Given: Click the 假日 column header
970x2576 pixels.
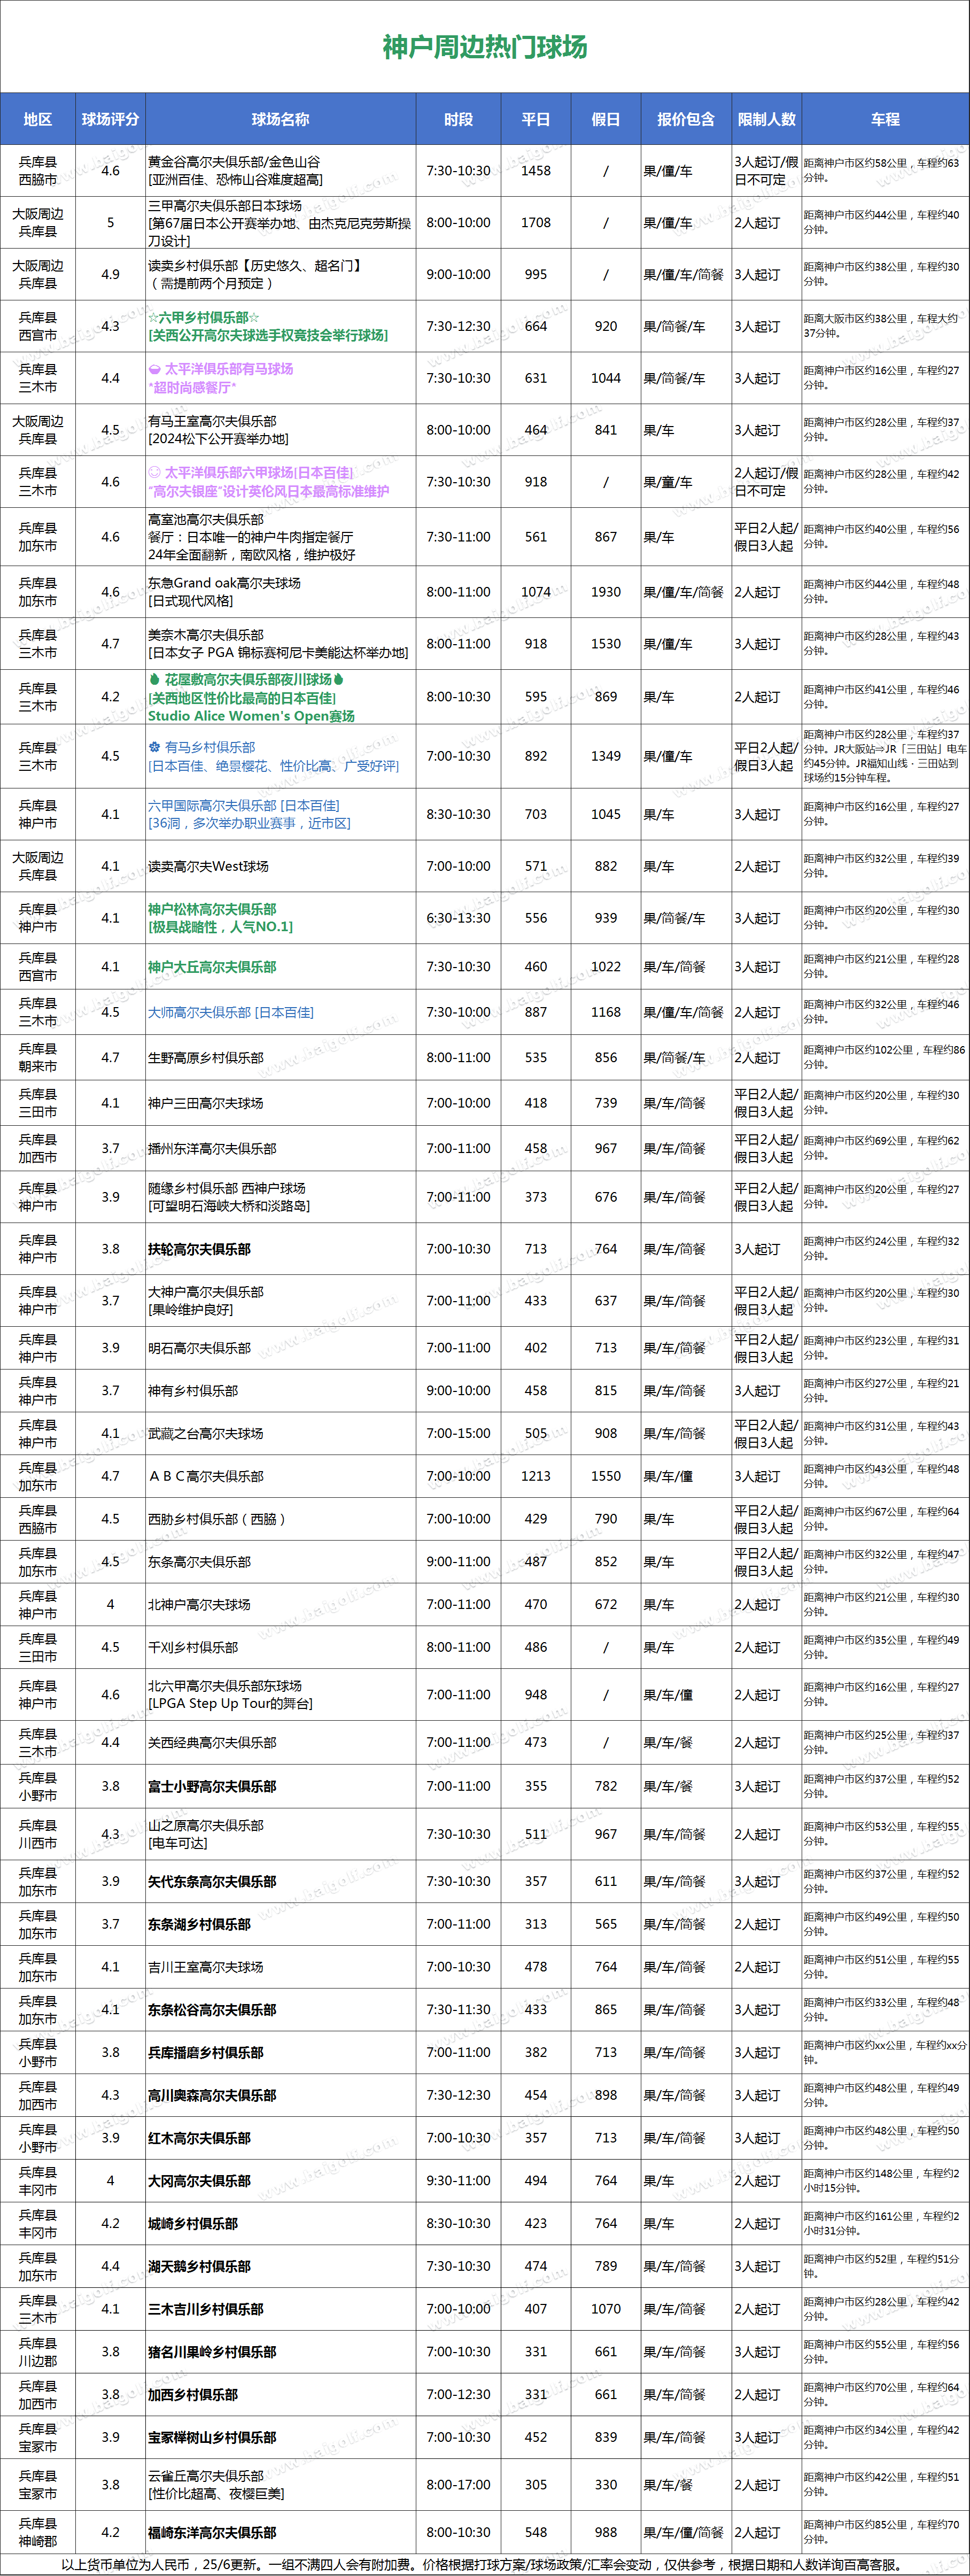Looking at the screenshot, I should (606, 119).
